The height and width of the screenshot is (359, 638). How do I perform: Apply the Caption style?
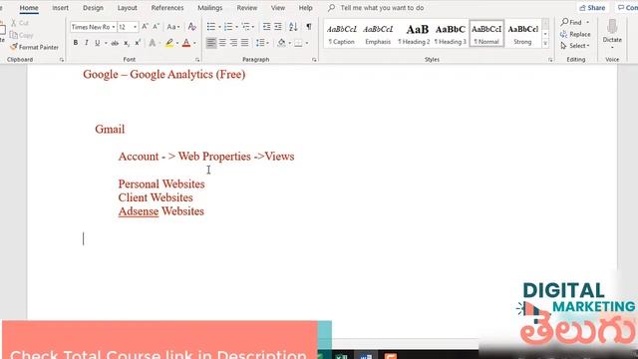[342, 34]
